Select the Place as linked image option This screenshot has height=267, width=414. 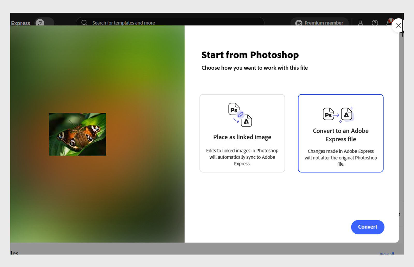tap(242, 133)
